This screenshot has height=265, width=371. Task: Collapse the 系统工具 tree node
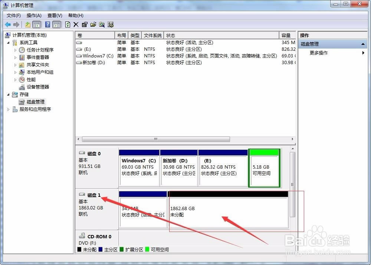point(9,43)
